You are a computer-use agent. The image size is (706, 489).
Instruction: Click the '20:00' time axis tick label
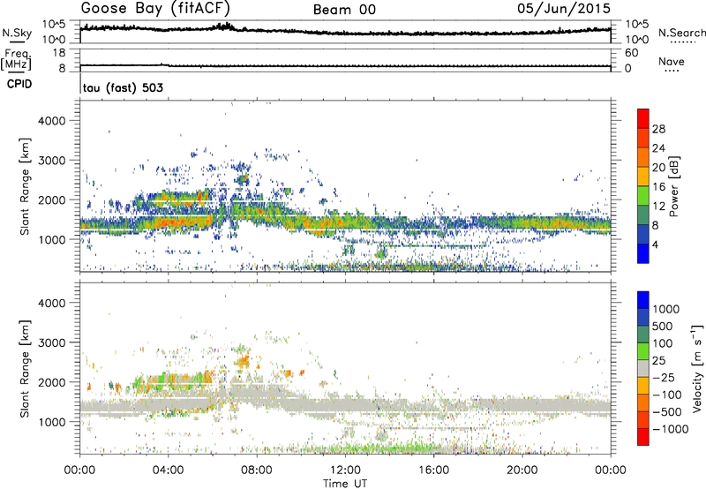522,470
